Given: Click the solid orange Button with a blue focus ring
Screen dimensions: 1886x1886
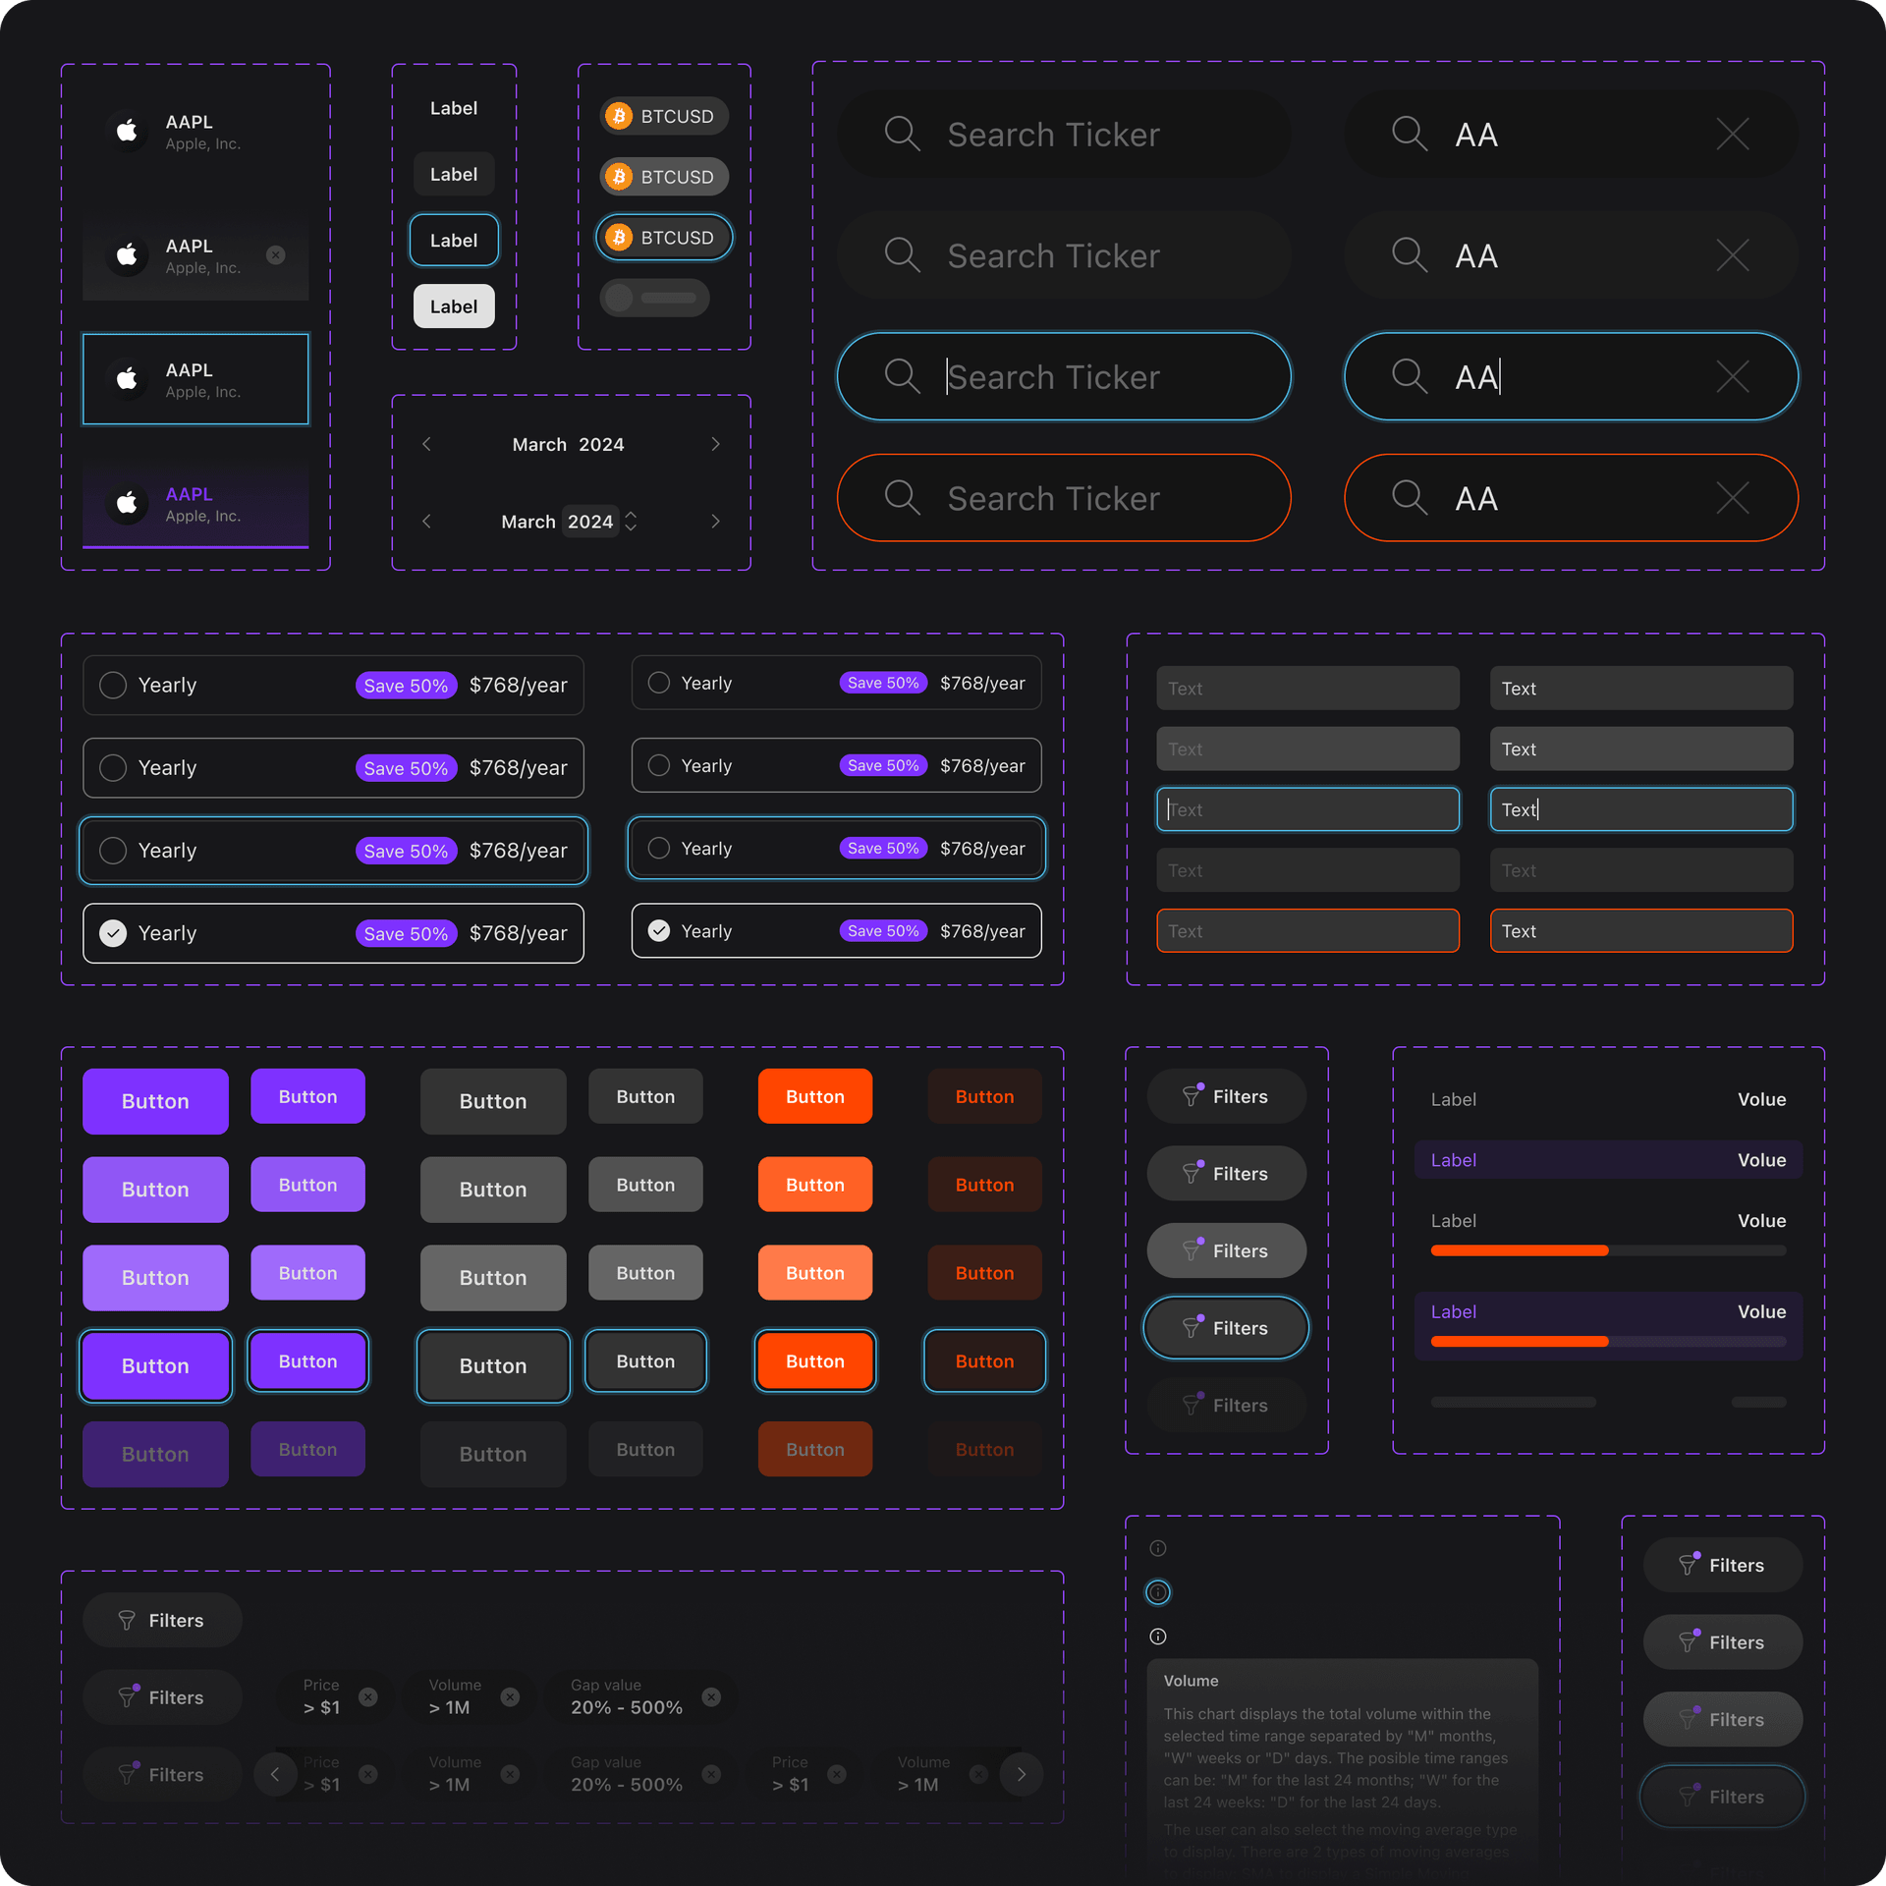Looking at the screenshot, I should point(815,1361).
